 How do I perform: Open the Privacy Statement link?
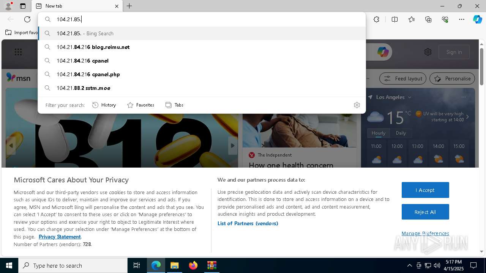click(60, 237)
